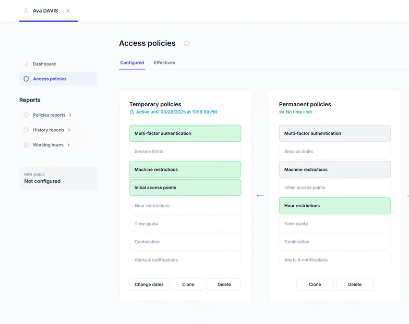The height and width of the screenshot is (324, 409).
Task: Expand the History reports chevron
Action: pyautogui.click(x=69, y=130)
